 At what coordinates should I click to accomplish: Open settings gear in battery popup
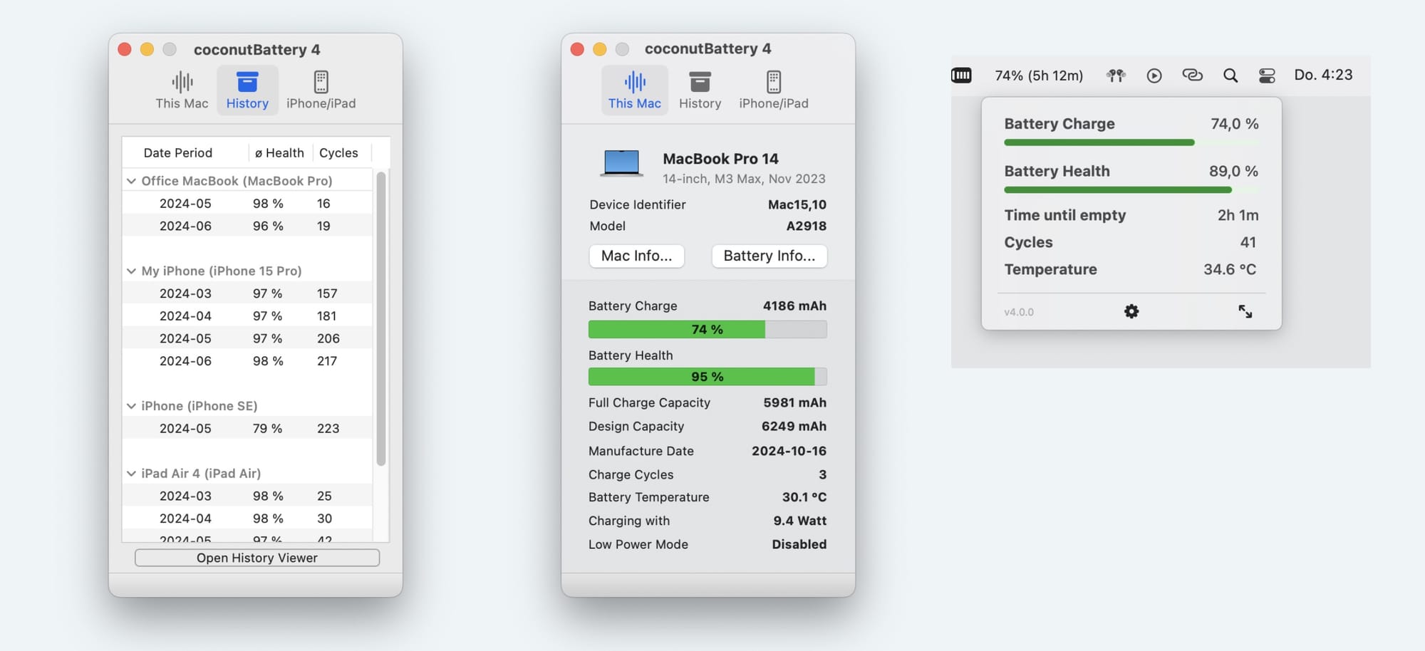[x=1131, y=311]
